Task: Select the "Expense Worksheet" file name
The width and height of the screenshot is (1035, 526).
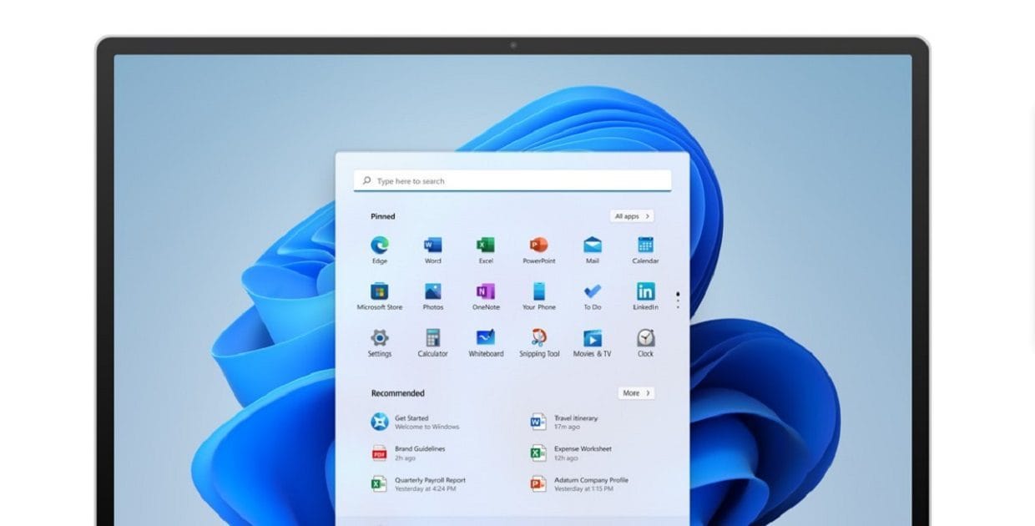Action: pyautogui.click(x=583, y=448)
